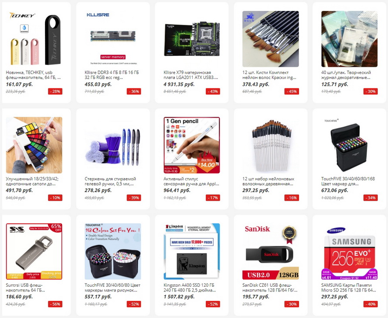Viewport: 388px width, 318px height.
Task: Click the Kingston A400 SSD title link
Action: [x=190, y=288]
